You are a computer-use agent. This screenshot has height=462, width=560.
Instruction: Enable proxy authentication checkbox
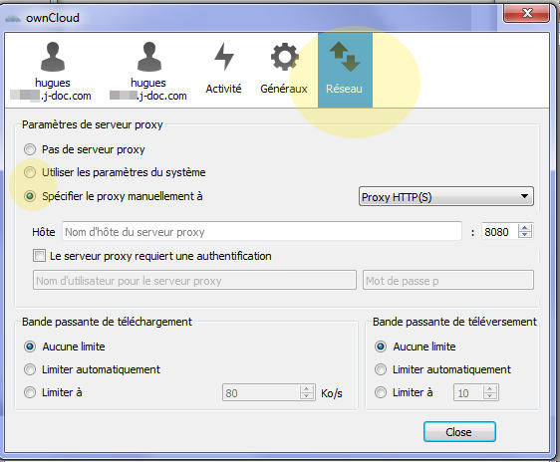pyautogui.click(x=39, y=256)
